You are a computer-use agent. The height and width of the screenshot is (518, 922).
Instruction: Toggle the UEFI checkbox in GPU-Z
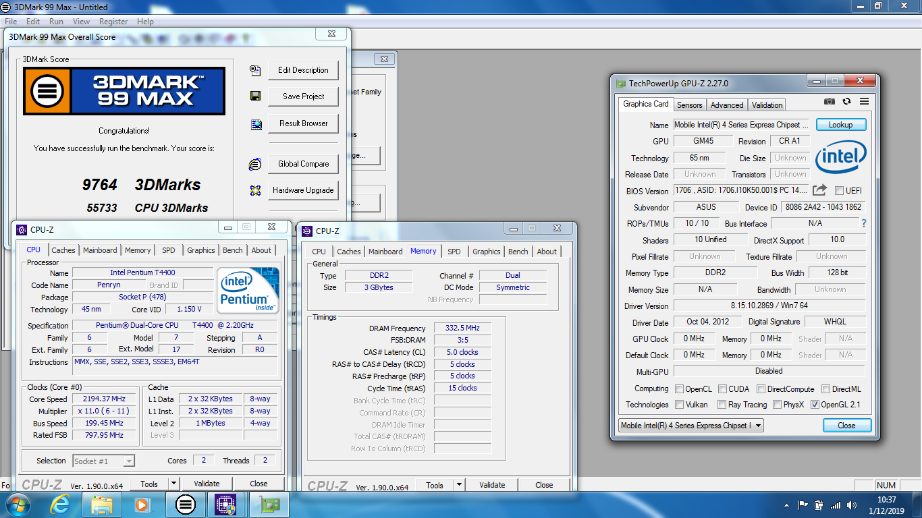coord(839,191)
